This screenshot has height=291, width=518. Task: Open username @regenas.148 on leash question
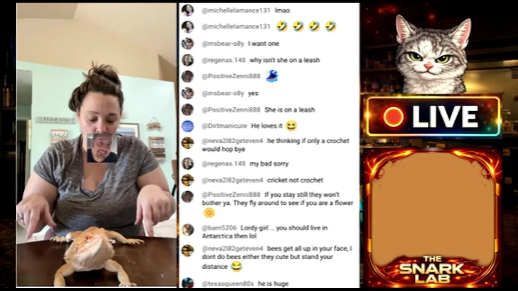coord(223,60)
